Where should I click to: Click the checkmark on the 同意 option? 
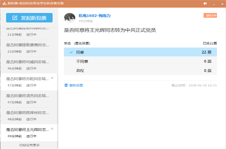point(71,52)
